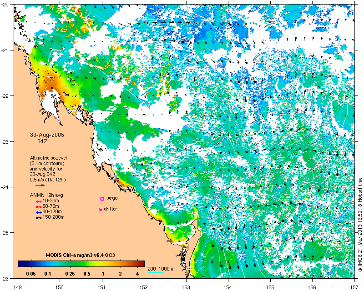Click the '80-120m' depth label
This screenshot has width=364, height=291.
tap(52, 211)
